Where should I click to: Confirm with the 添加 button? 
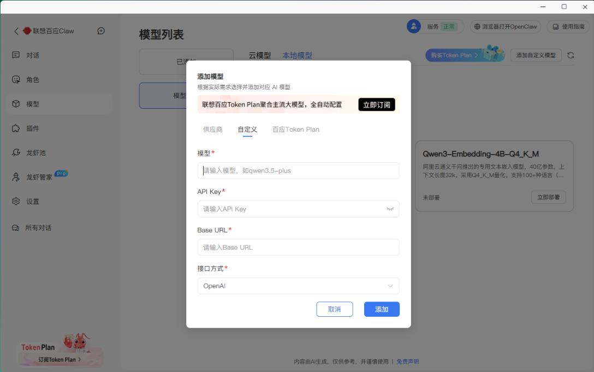(x=382, y=309)
